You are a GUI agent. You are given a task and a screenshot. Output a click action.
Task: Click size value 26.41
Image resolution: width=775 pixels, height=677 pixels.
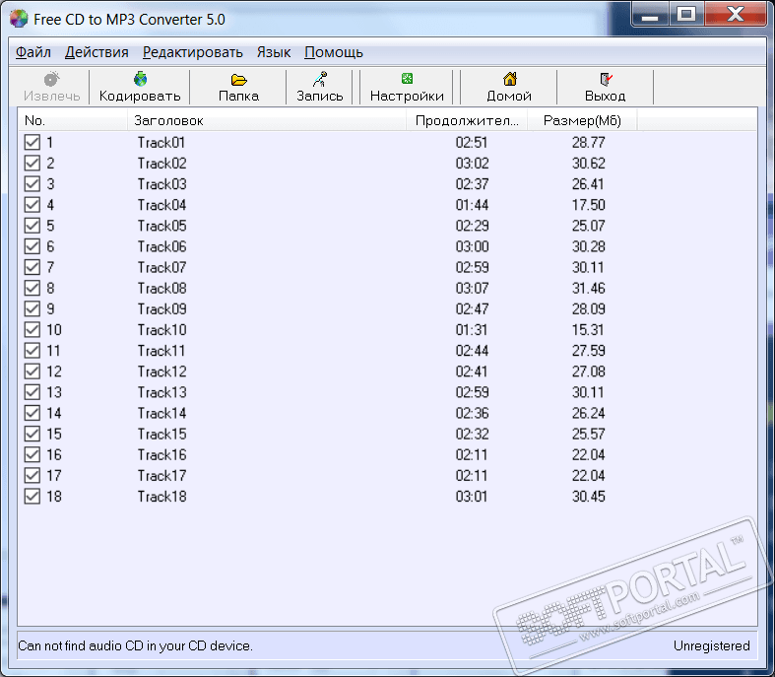point(588,184)
